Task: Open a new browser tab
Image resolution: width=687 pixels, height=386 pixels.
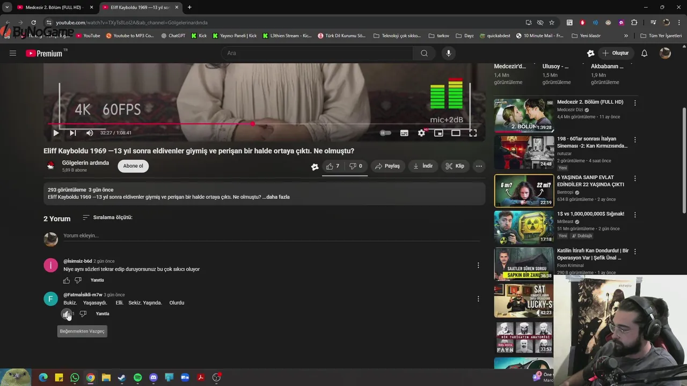Action: pyautogui.click(x=189, y=8)
